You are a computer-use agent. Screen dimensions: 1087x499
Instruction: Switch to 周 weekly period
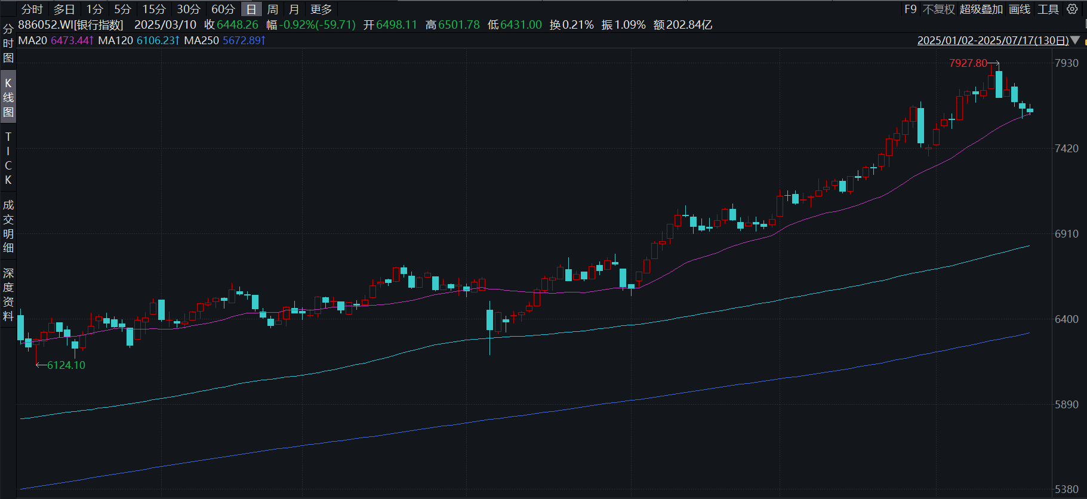pyautogui.click(x=273, y=9)
